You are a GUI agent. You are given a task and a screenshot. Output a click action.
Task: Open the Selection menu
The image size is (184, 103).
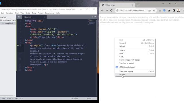pyautogui.click(x=9, y=13)
